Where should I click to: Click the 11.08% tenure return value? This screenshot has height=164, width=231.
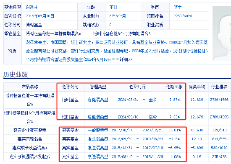[x=174, y=156]
